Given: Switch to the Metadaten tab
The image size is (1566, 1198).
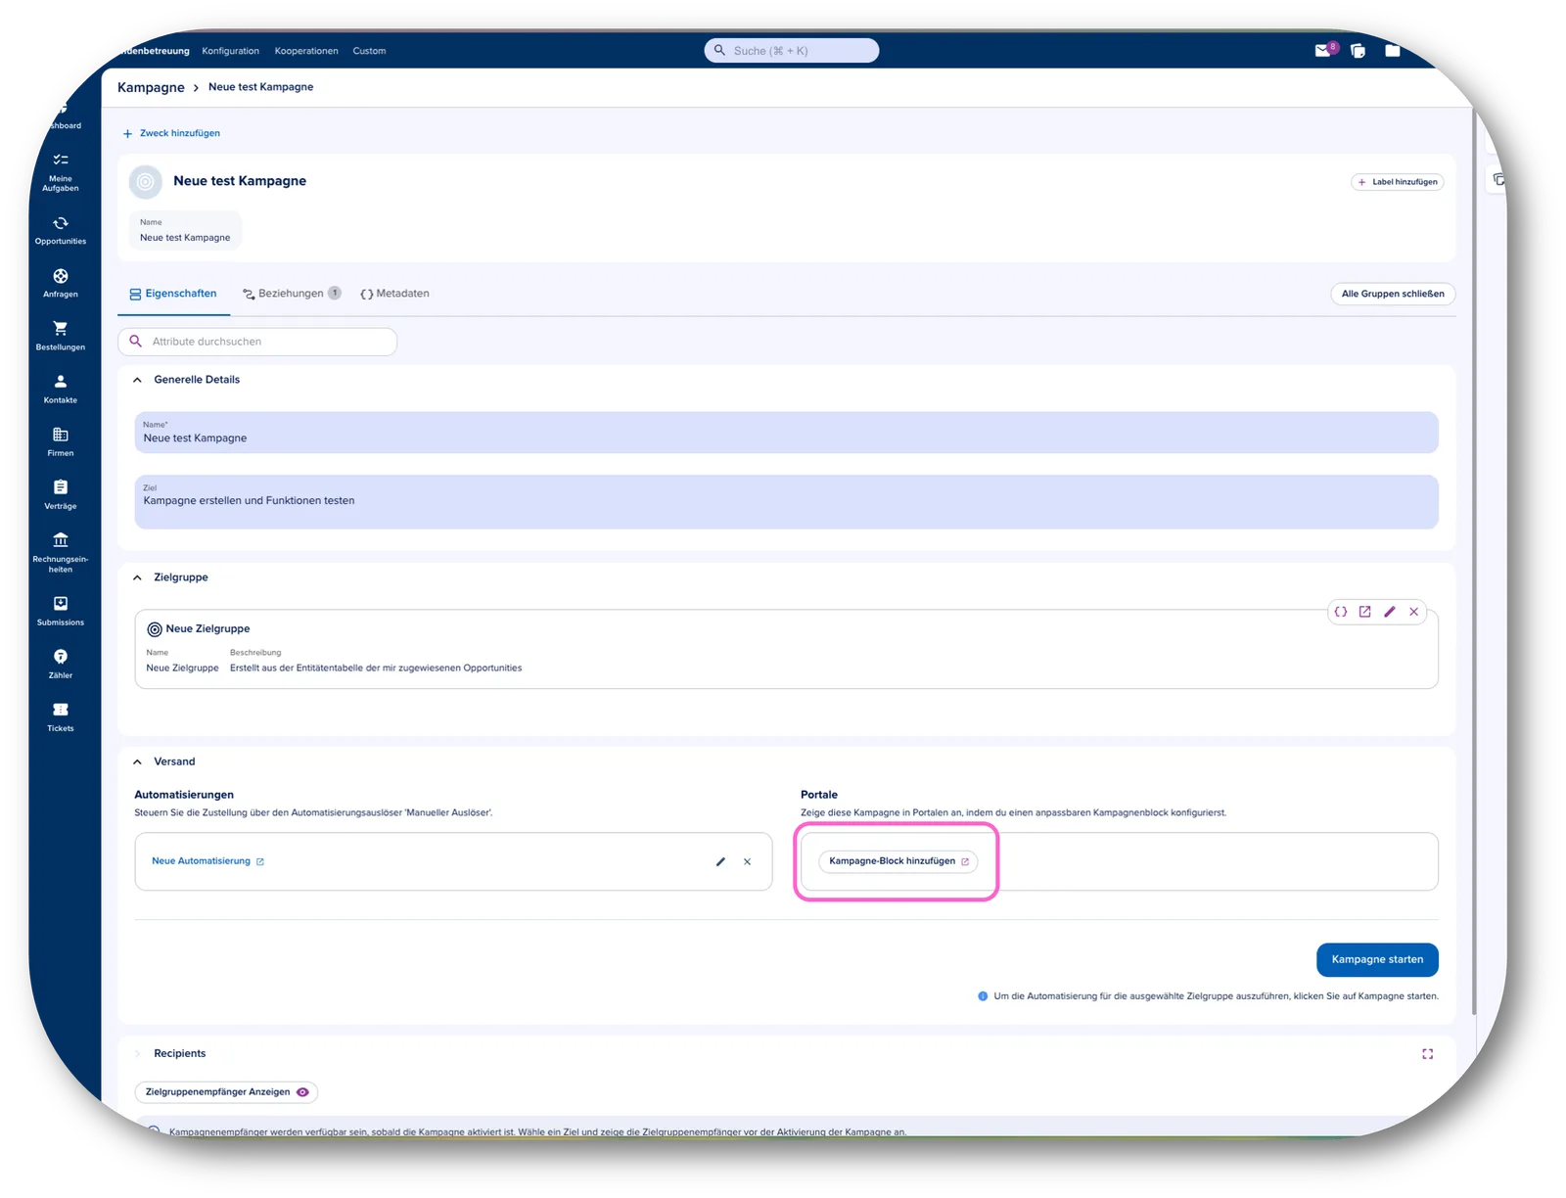Looking at the screenshot, I should pos(395,294).
